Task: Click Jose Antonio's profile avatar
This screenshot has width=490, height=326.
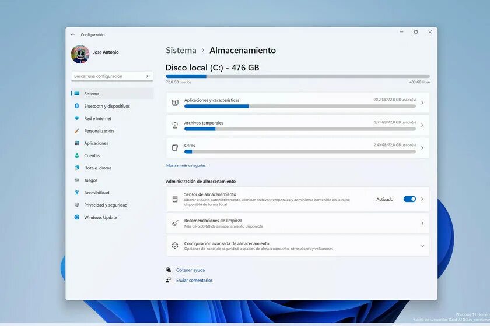Action: click(x=80, y=54)
